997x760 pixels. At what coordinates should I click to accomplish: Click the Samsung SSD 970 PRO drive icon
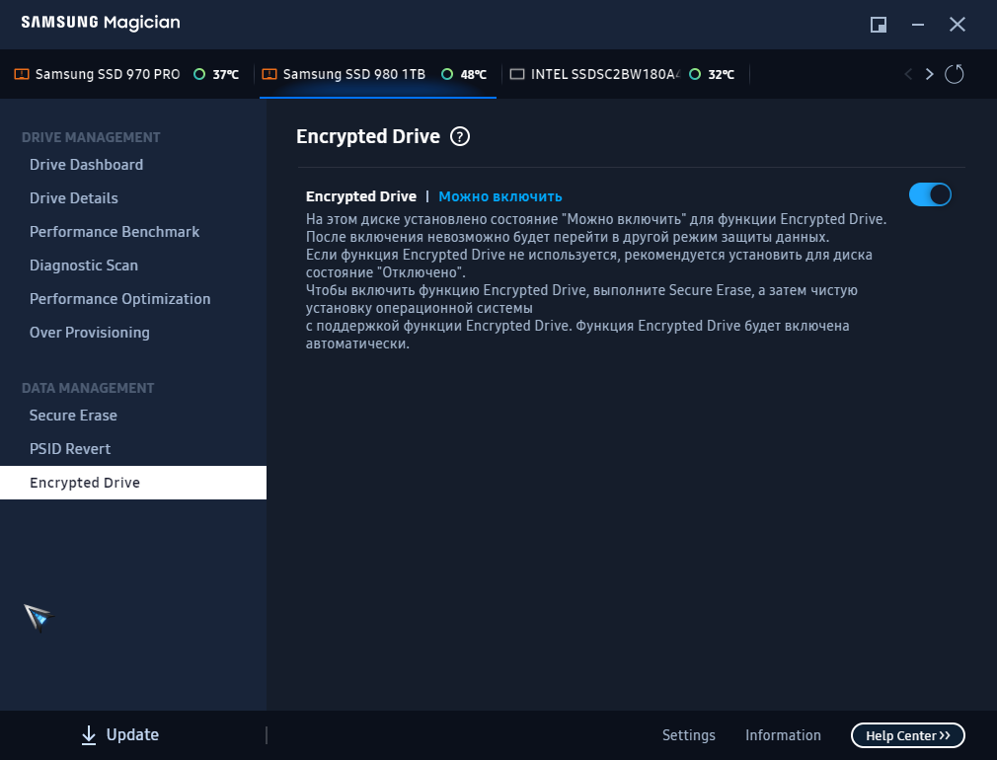pos(22,74)
